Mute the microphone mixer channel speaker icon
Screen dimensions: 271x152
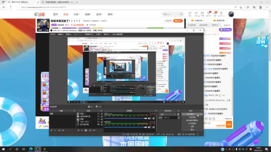coord(149,119)
